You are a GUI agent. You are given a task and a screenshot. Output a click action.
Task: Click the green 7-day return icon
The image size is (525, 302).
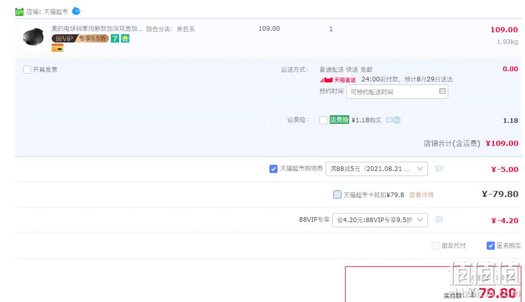115,38
